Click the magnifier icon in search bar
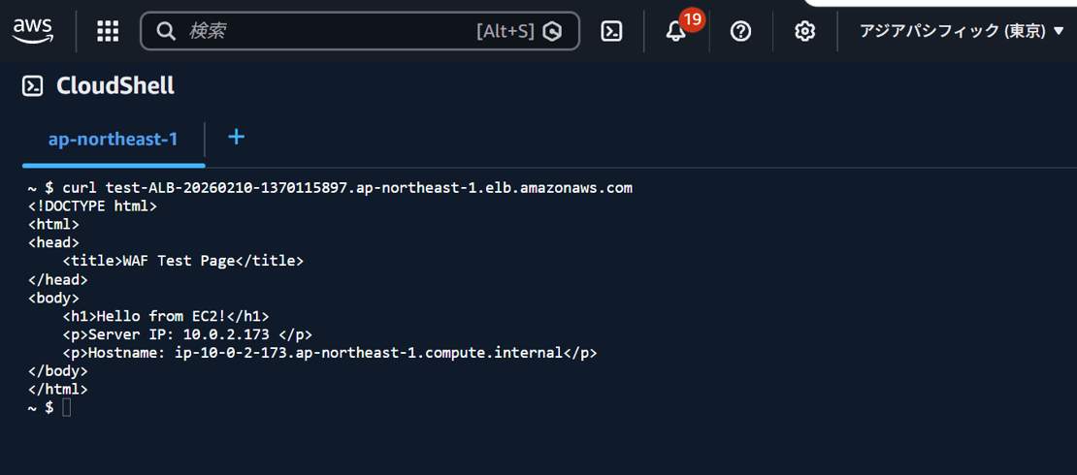Screen dimensions: 1077x475 [x=166, y=31]
